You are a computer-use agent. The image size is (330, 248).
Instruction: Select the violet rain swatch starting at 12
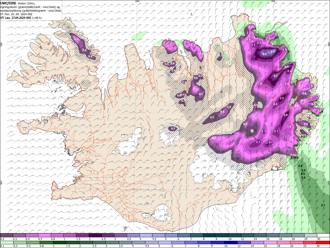click(x=244, y=243)
